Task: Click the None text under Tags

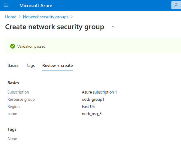Action: click(12, 139)
